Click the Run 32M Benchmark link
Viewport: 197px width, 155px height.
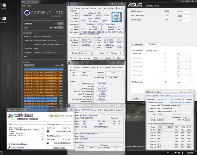[x=64, y=131]
